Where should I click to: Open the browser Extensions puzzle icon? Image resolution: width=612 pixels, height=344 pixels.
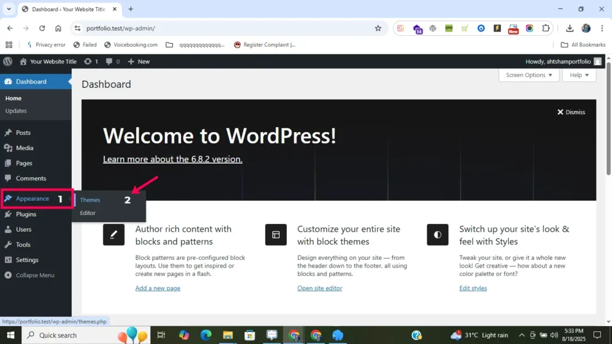[x=546, y=28]
